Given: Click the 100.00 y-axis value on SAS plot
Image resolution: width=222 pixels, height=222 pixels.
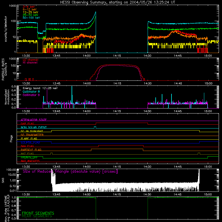Looking at the screenshot, I should pos(11,170).
